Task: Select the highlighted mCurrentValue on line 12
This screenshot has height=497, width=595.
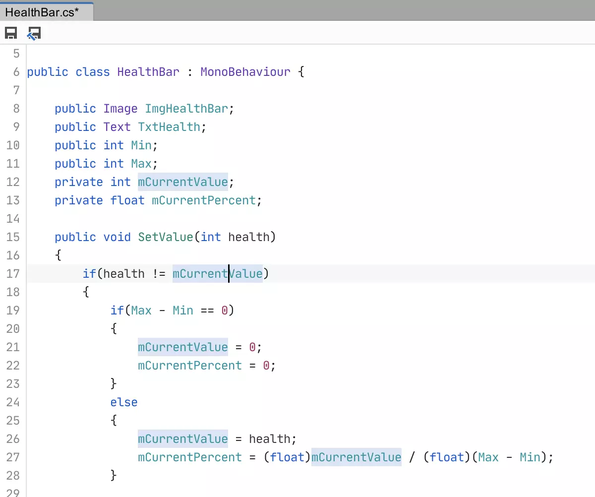Action: click(182, 182)
